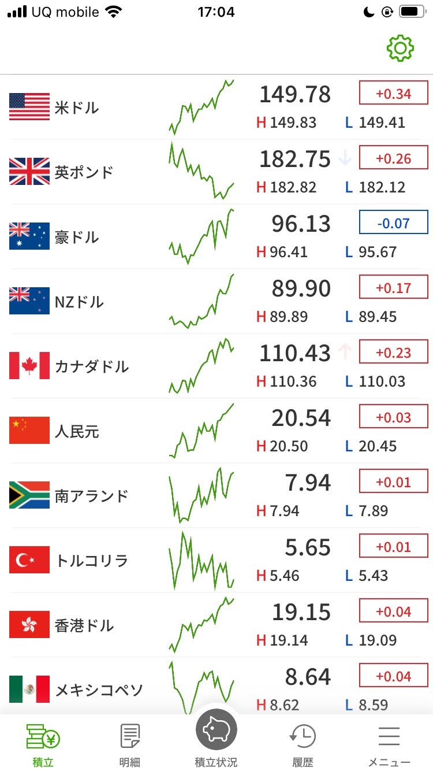This screenshot has width=433, height=771.
Task: View the 英ポンド trend chart
Action: 201,170
